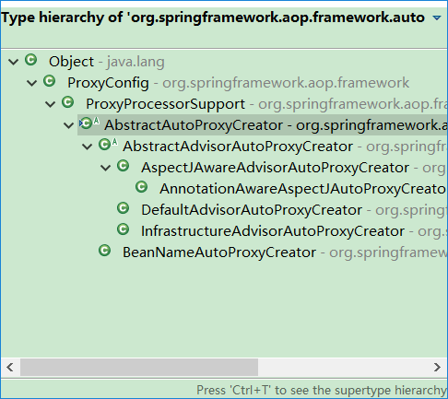Click the Object class icon
448x399 pixels.
(x=30, y=60)
